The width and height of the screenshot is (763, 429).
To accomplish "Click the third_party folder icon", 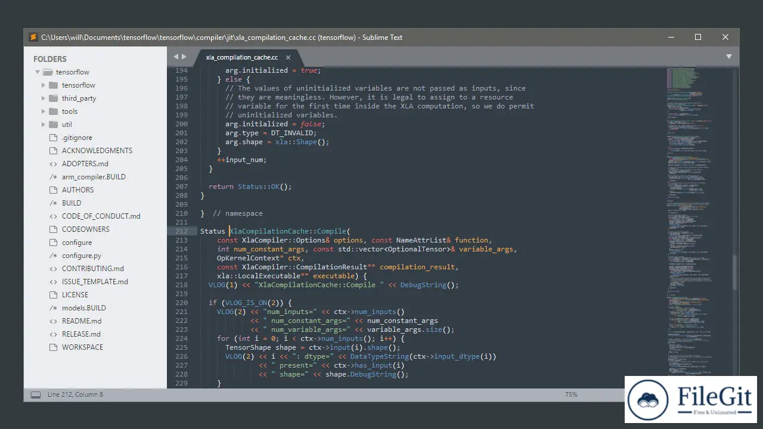I will [x=53, y=98].
